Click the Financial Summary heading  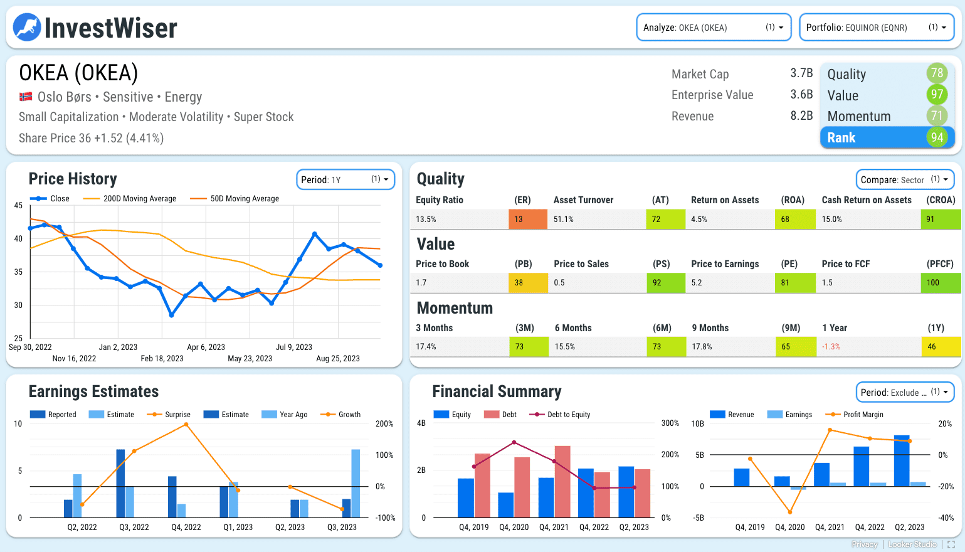(497, 392)
